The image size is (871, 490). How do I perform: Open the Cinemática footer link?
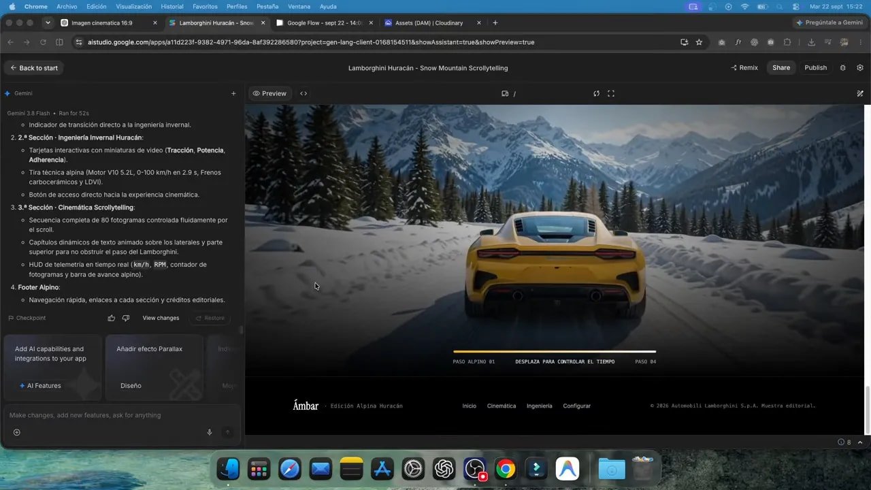click(x=502, y=406)
